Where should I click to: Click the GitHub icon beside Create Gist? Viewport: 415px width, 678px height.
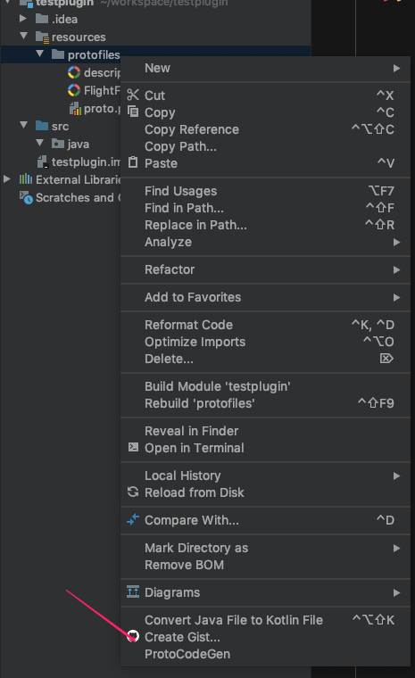133,635
